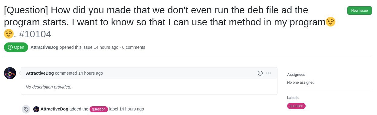Click AttractiveDog's large profile avatar
This screenshot has width=377, height=115.
pyautogui.click(x=10, y=73)
